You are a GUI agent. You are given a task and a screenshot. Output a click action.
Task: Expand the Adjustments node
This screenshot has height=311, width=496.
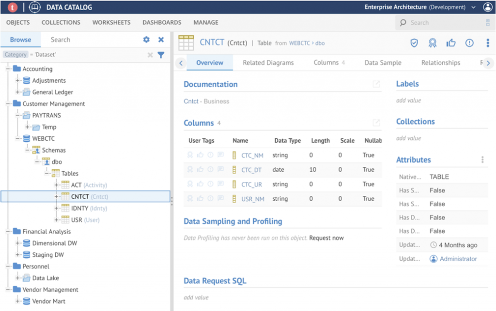[18, 80]
